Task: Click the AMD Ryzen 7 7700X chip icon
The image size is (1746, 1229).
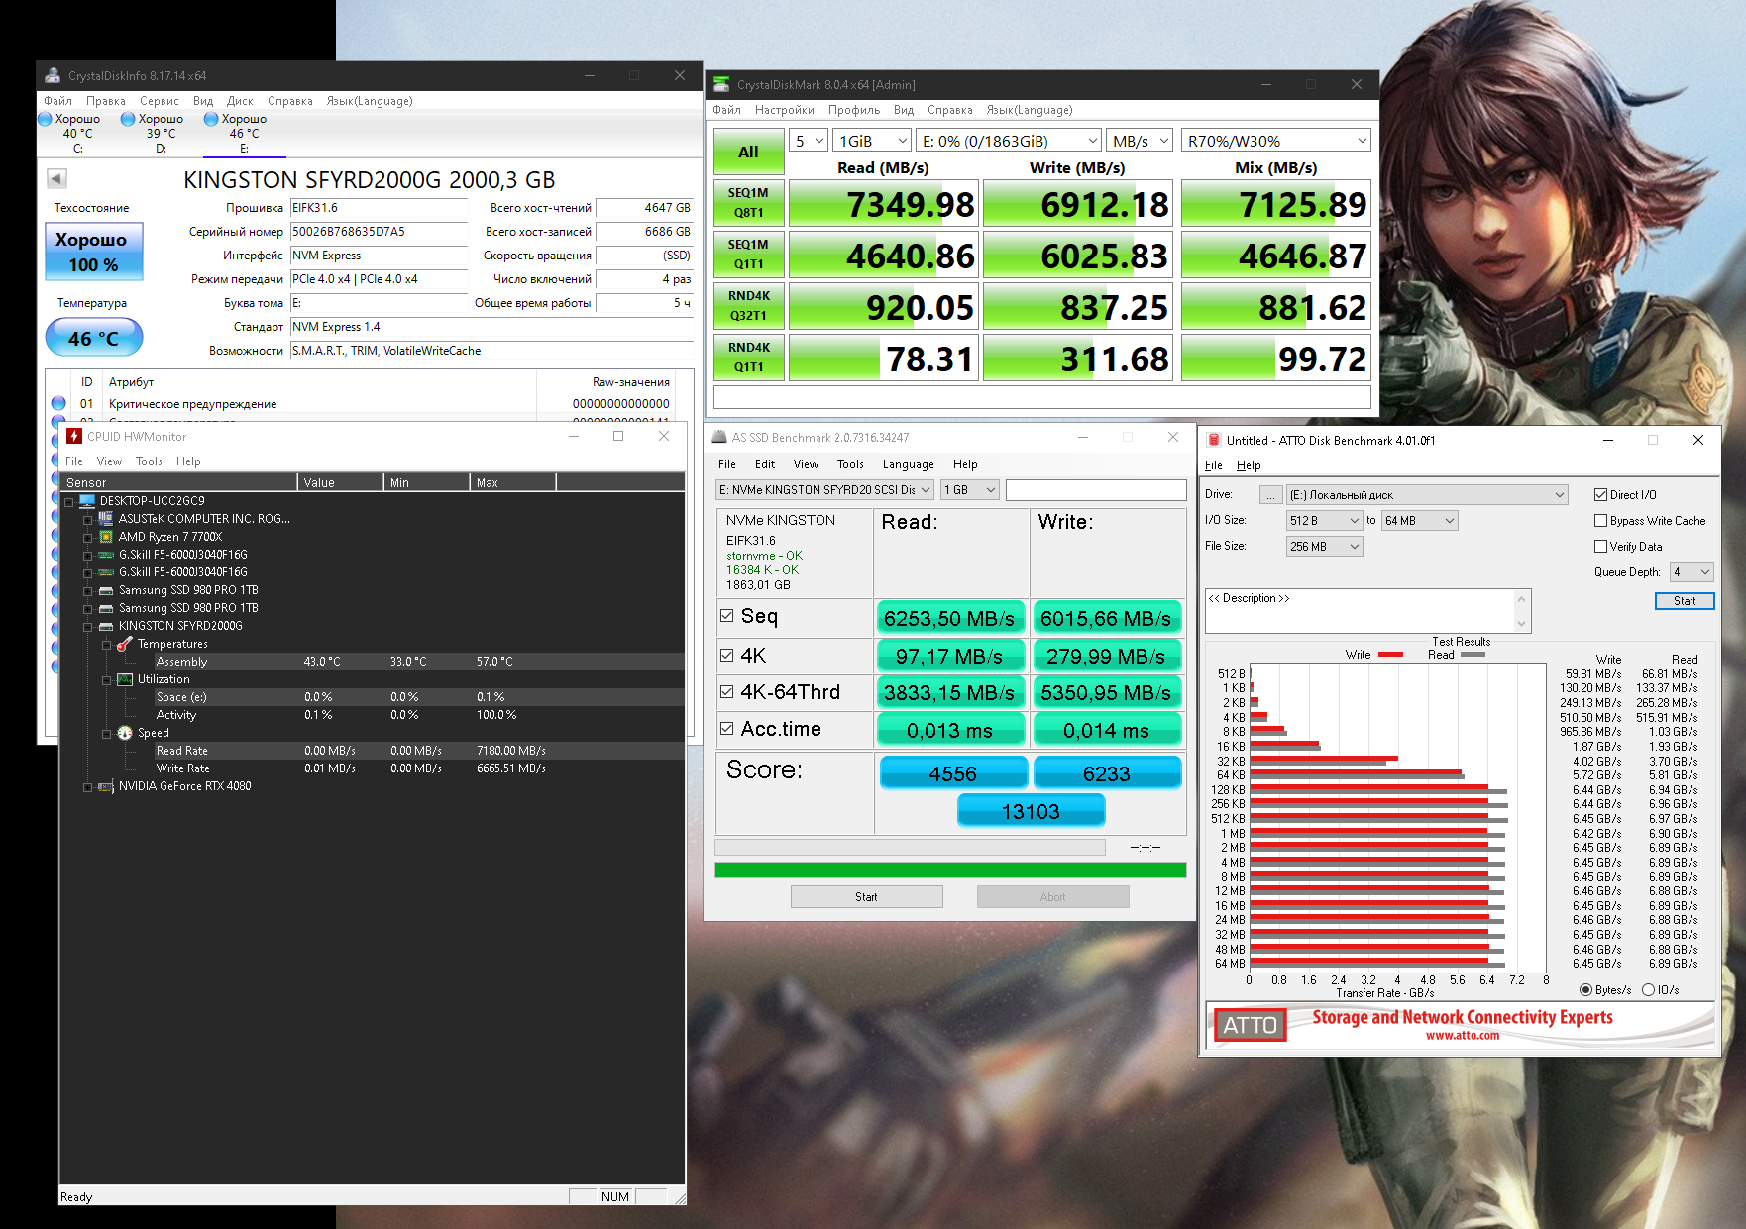Action: pyautogui.click(x=106, y=537)
